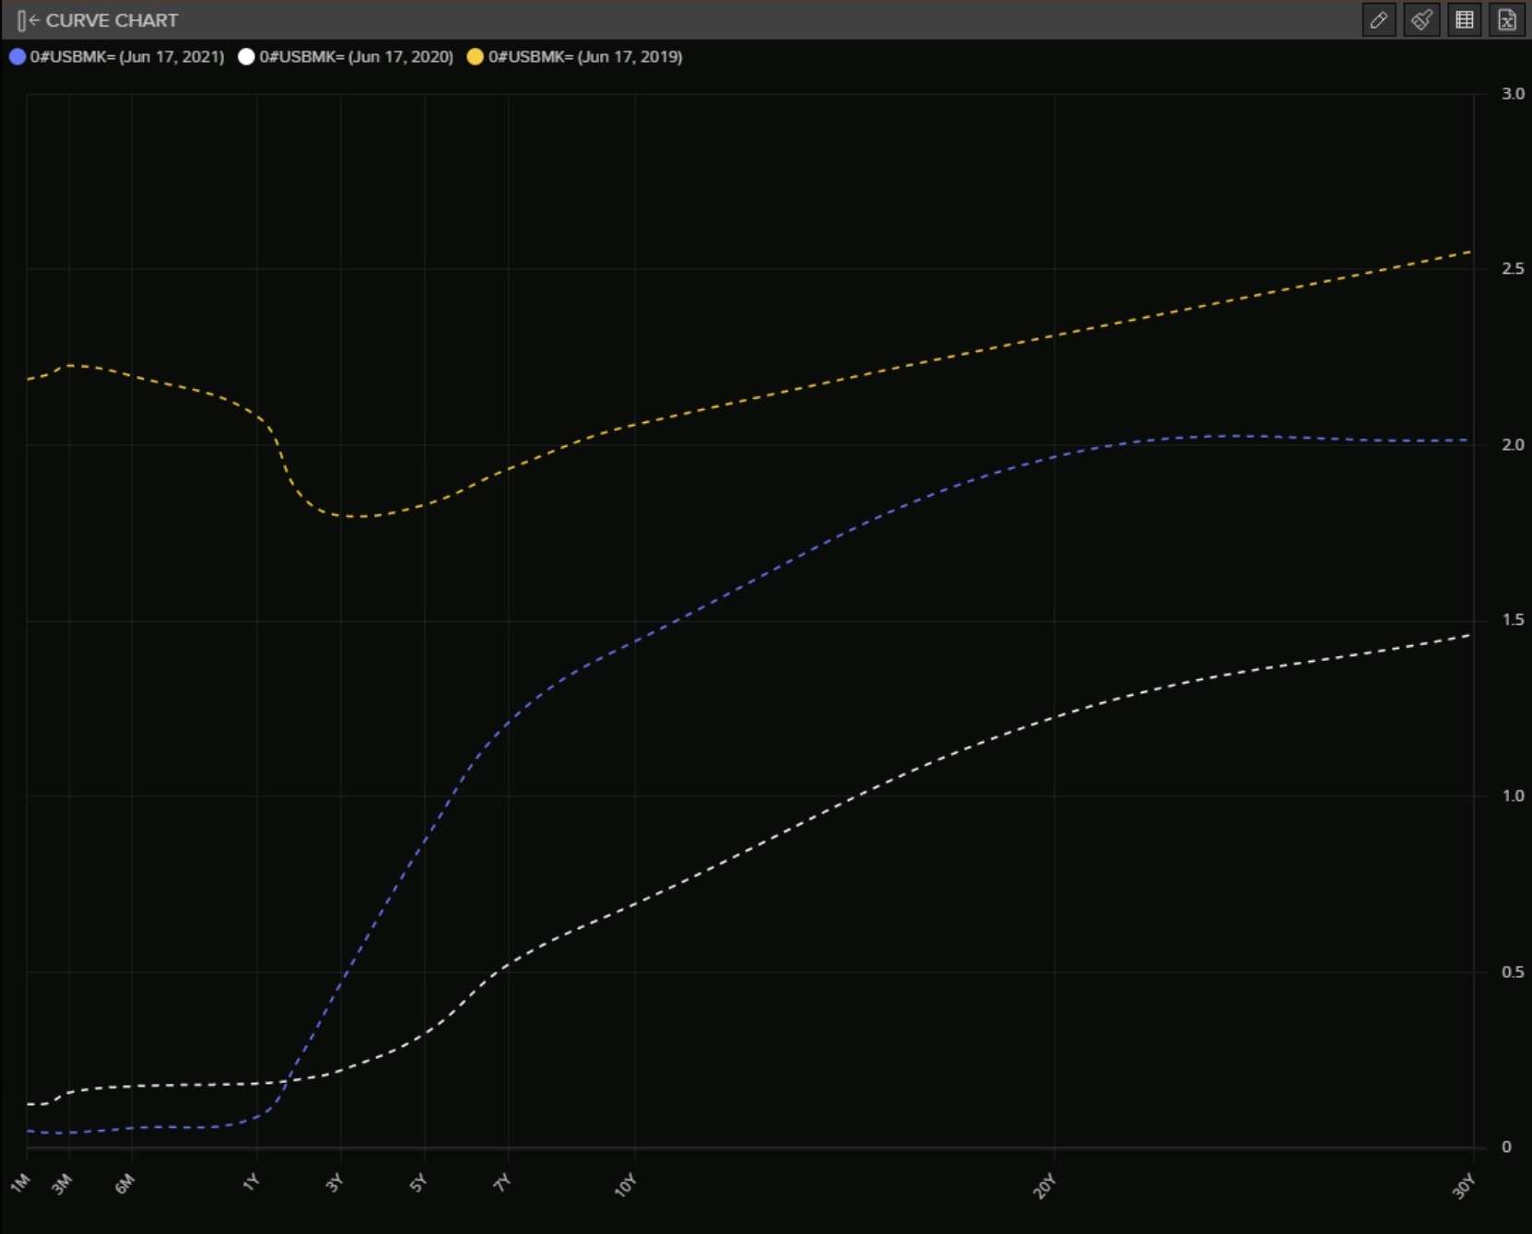Pick the 10Y tenor axis label
Screen dimensions: 1532x1234
[625, 1185]
